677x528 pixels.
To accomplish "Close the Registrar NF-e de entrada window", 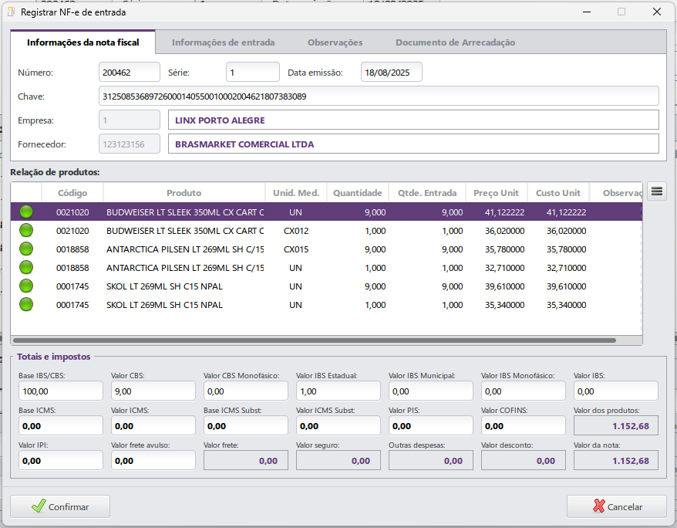I will pyautogui.click(x=656, y=12).
